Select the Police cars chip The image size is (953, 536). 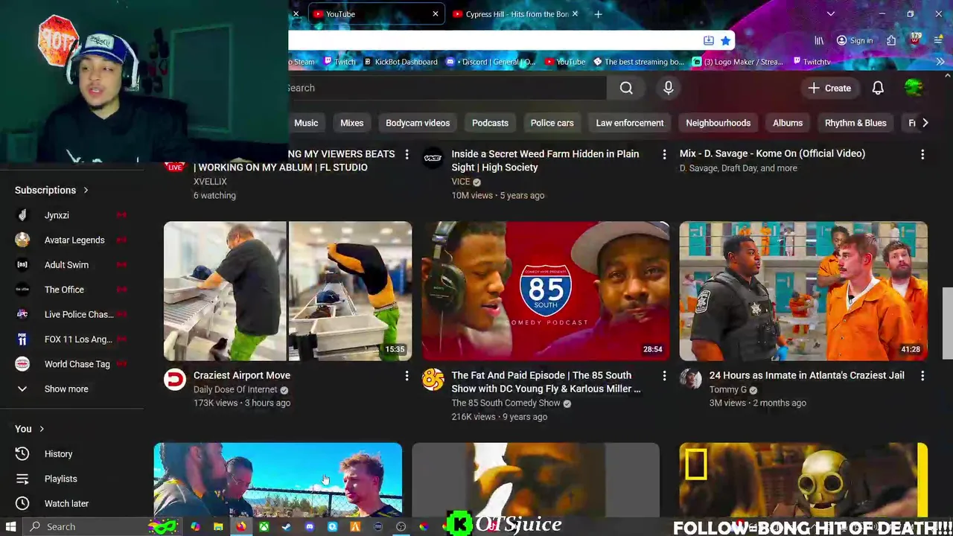tap(552, 123)
